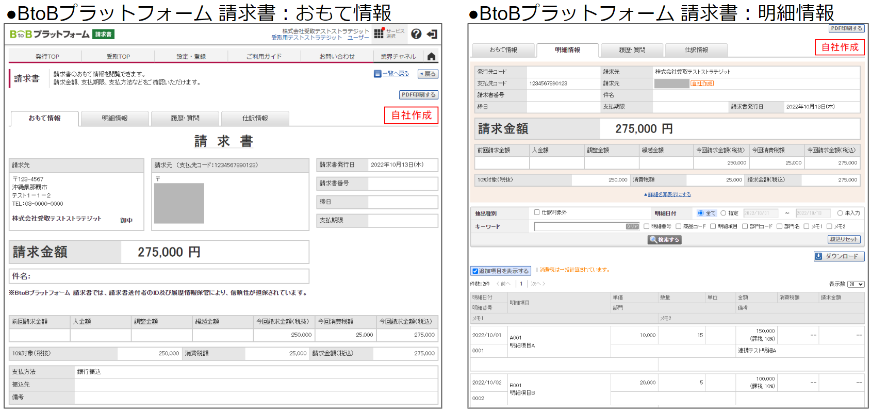Select the 未入力 date radio button
The height and width of the screenshot is (413, 871).
(x=840, y=213)
